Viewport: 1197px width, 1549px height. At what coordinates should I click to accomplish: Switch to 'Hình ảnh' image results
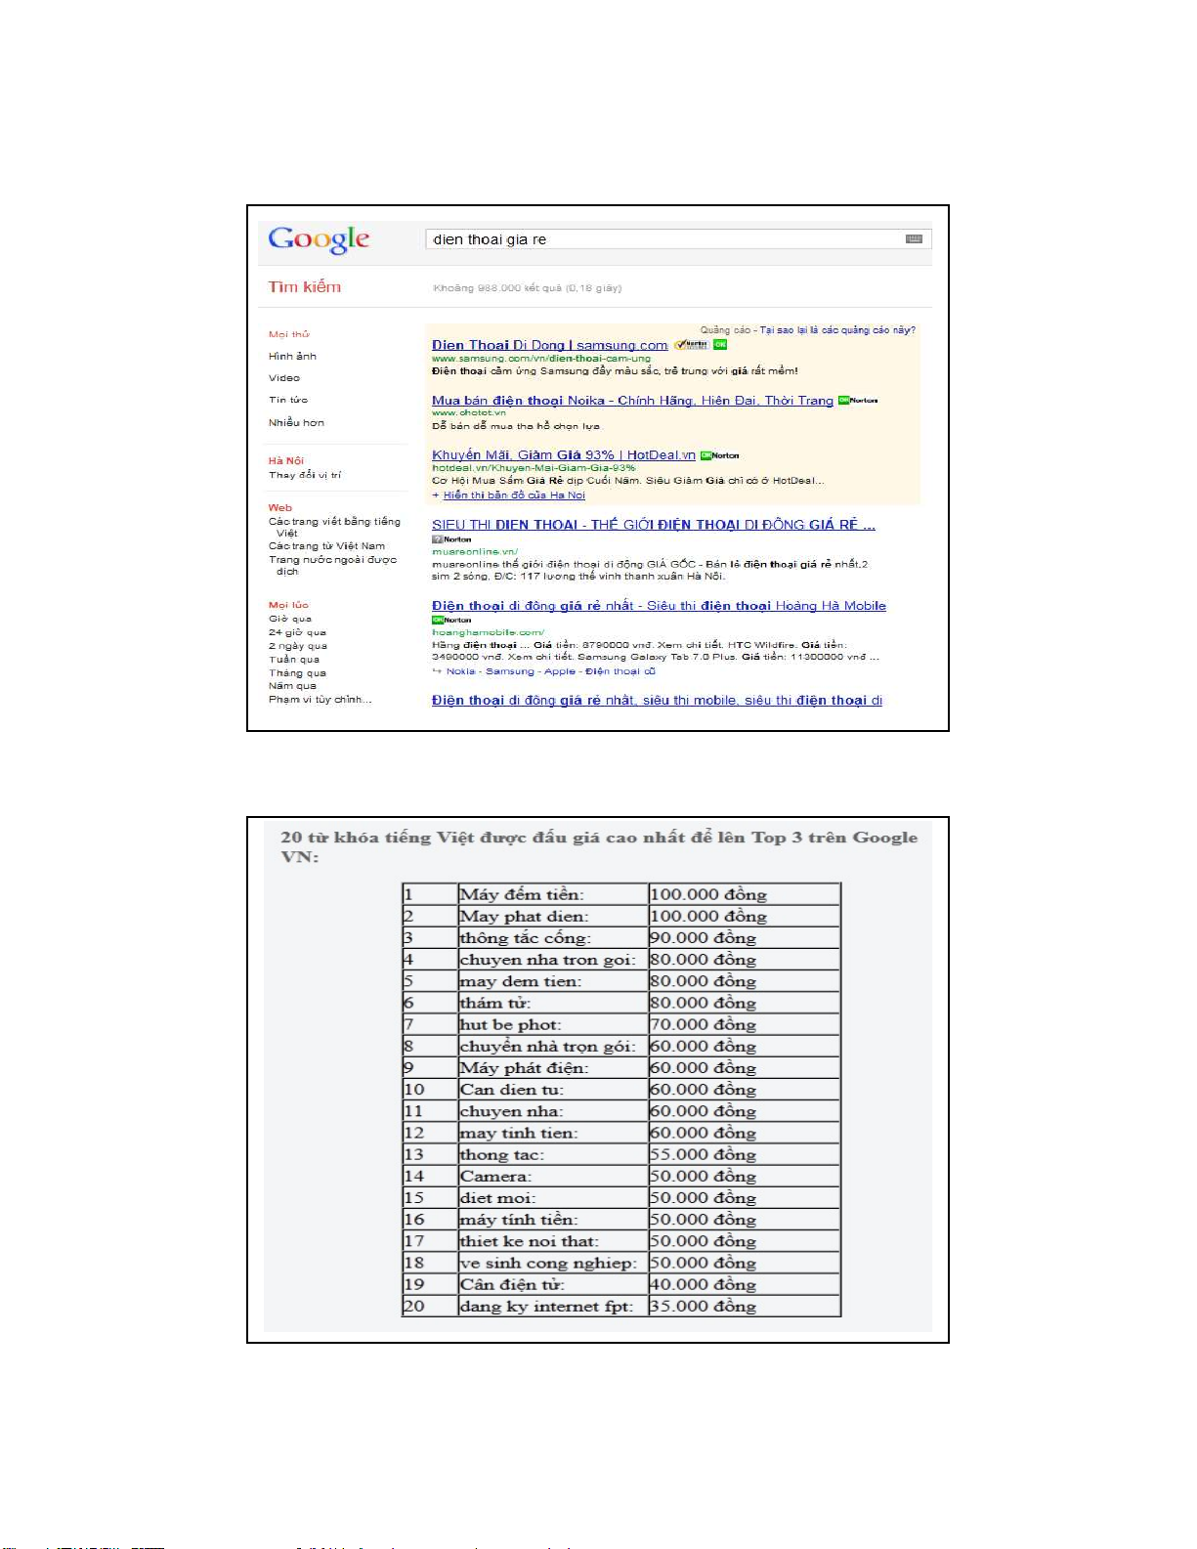293,356
